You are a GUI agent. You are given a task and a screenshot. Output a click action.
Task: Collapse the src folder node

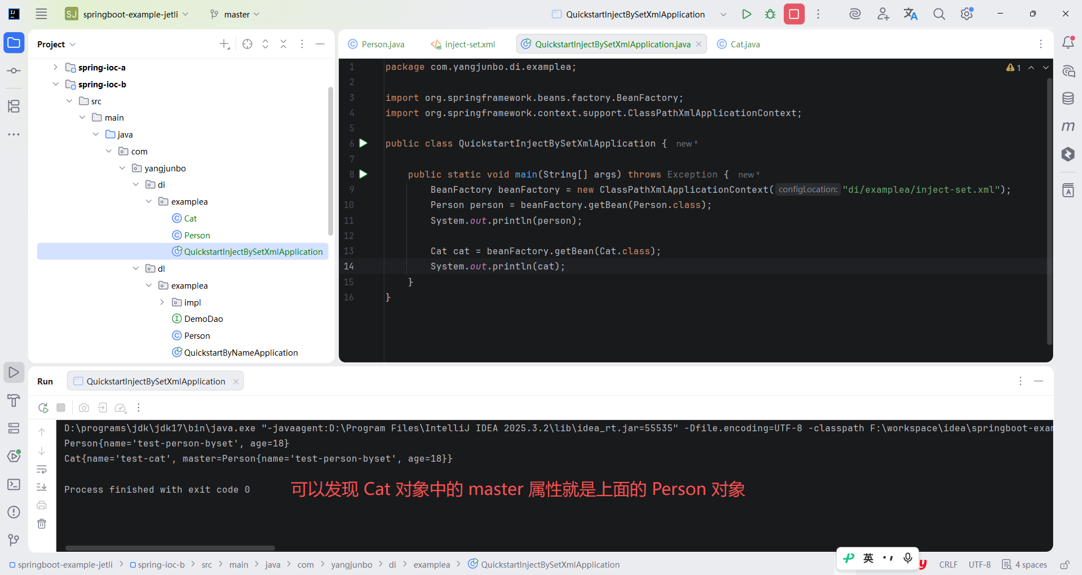point(69,101)
